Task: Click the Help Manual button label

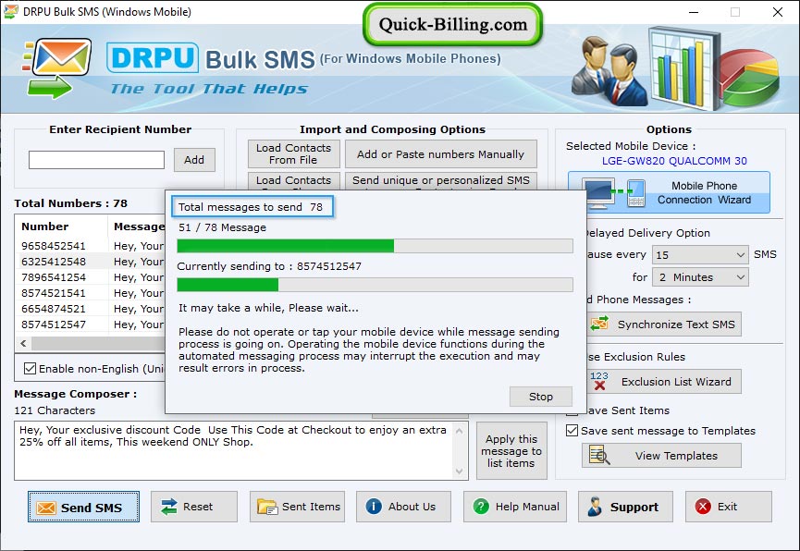Action: click(x=527, y=507)
